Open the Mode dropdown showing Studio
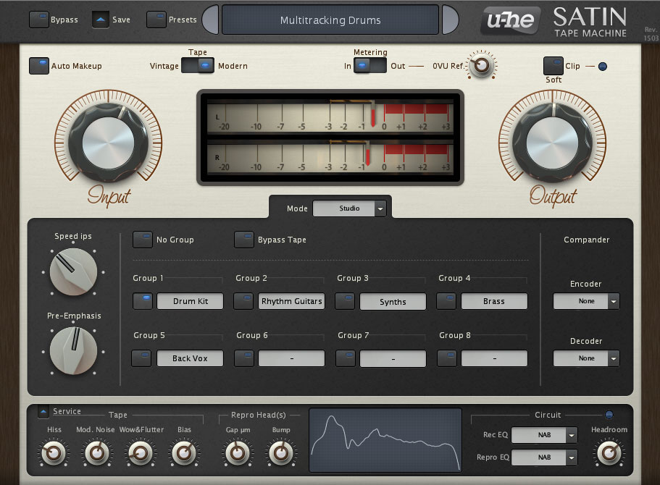 pyautogui.click(x=349, y=208)
